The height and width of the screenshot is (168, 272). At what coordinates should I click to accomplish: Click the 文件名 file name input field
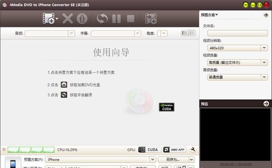click(237, 33)
